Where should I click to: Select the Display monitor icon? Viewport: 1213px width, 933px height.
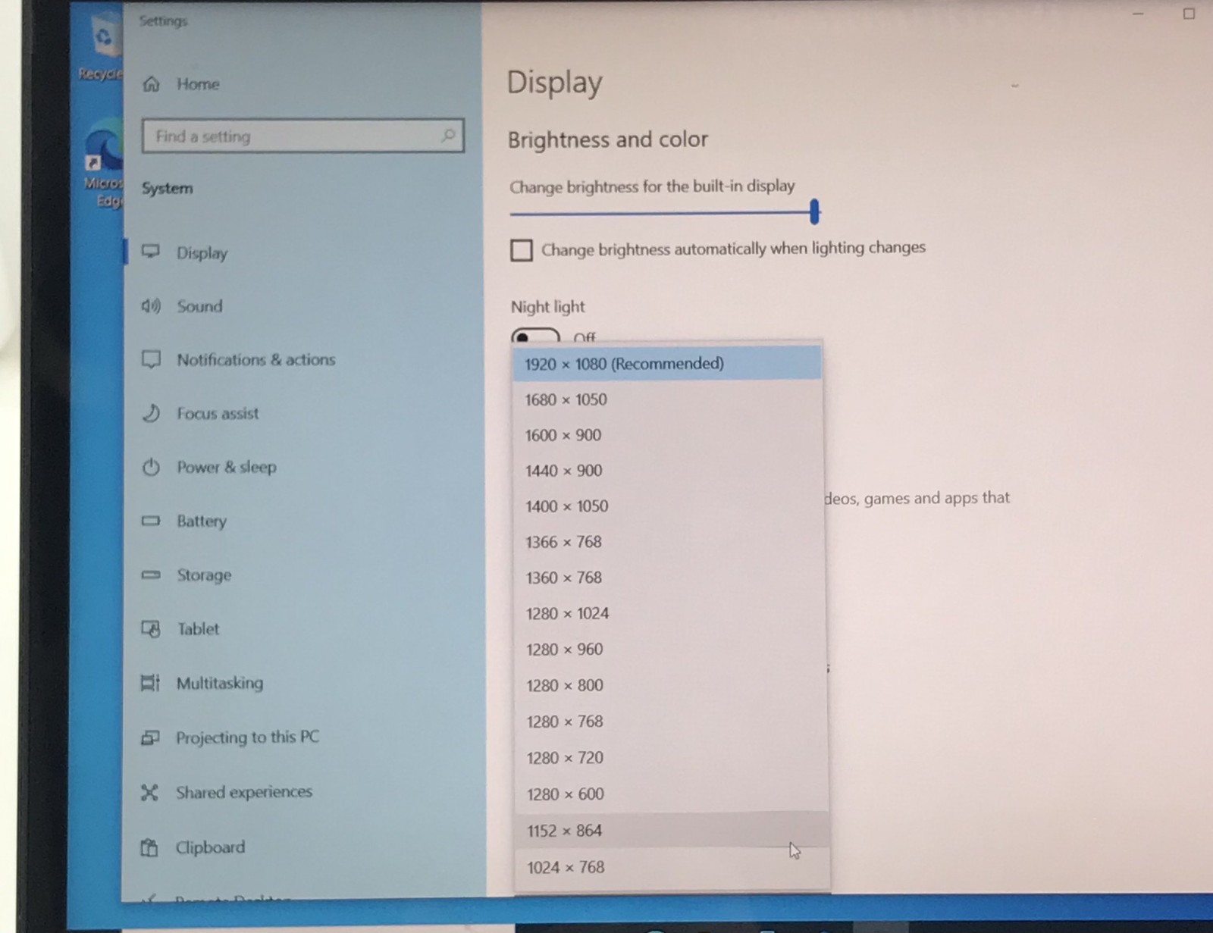[151, 252]
